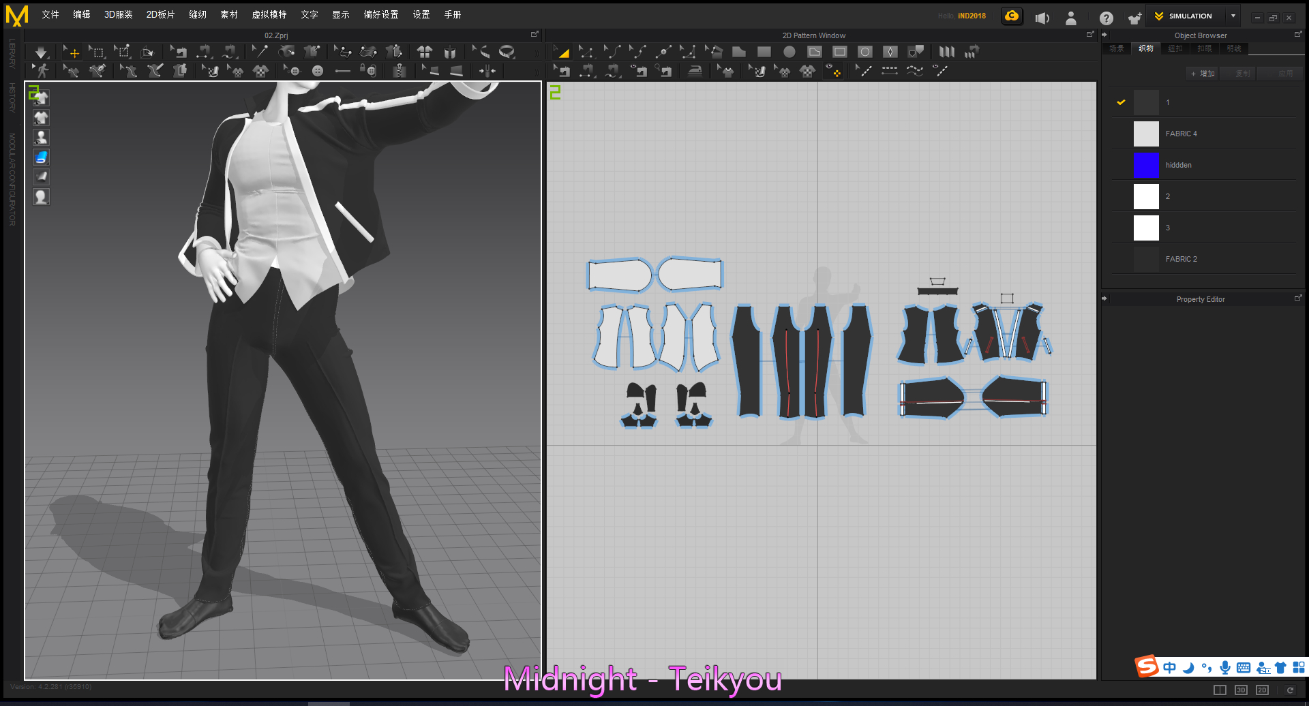1309x706 pixels.
Task: Click the blue swatch of the hiddden fabric
Action: click(1146, 164)
